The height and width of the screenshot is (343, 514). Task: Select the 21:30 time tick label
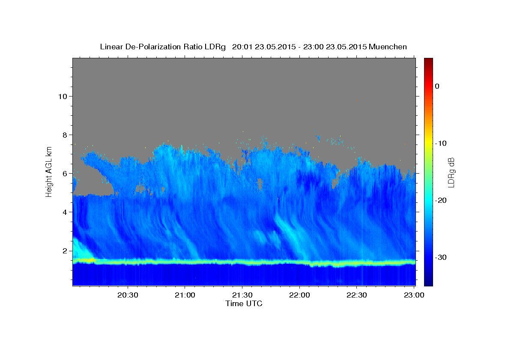coord(242,295)
